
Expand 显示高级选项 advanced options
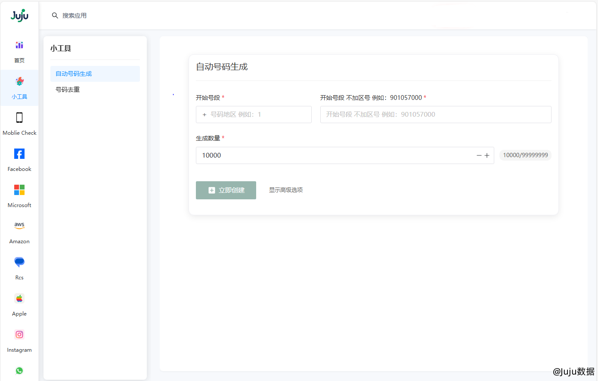[286, 190]
